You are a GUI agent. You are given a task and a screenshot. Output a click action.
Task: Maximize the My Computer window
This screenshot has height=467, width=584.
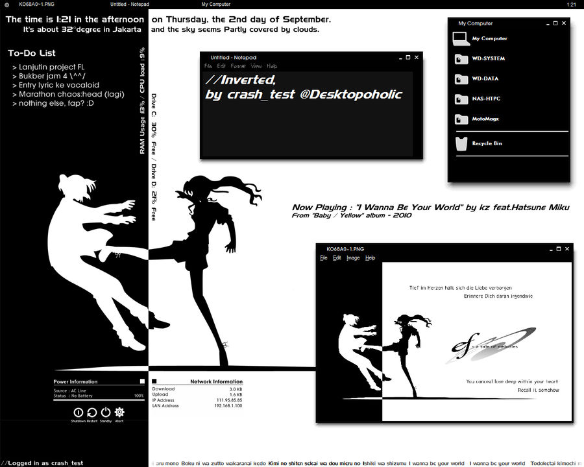point(555,23)
